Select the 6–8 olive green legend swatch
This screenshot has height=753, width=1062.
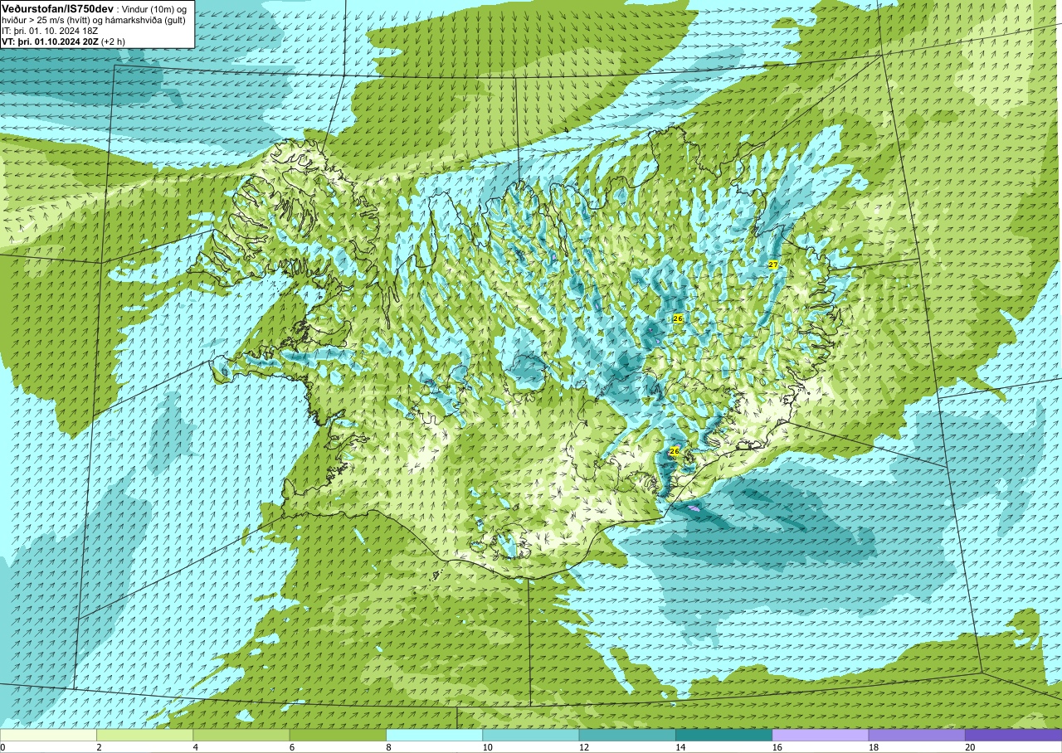[x=338, y=735]
